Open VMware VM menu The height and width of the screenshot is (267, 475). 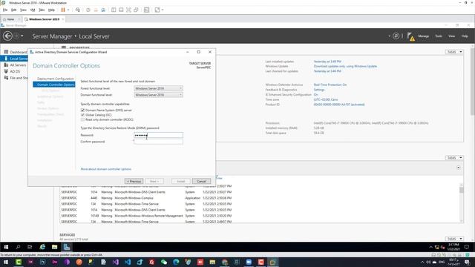[x=33, y=10]
